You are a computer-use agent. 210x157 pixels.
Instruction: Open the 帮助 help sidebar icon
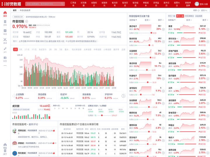(5, 146)
